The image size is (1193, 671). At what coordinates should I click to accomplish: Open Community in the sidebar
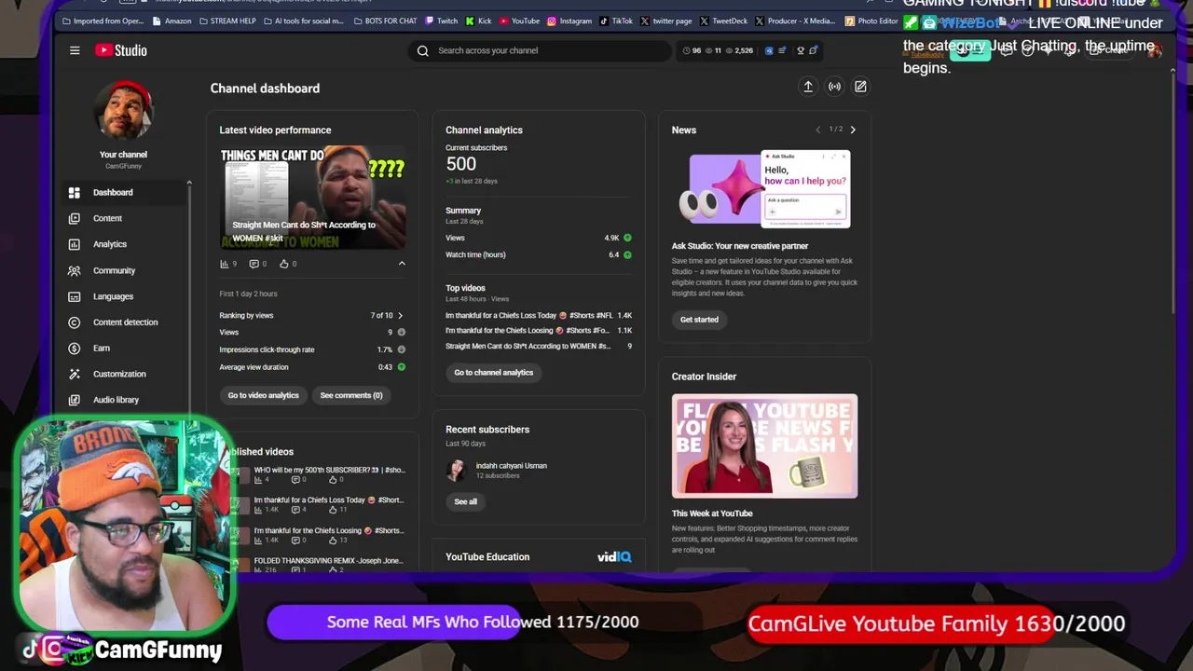coord(125,270)
